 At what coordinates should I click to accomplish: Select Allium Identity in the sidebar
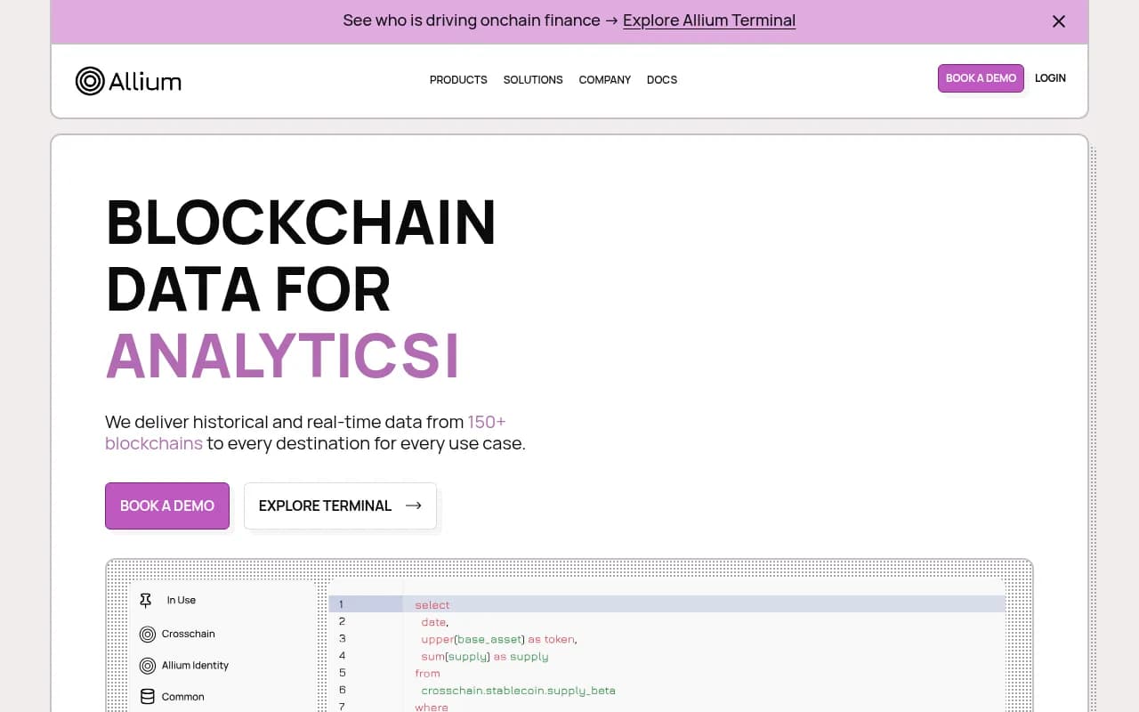pos(195,665)
